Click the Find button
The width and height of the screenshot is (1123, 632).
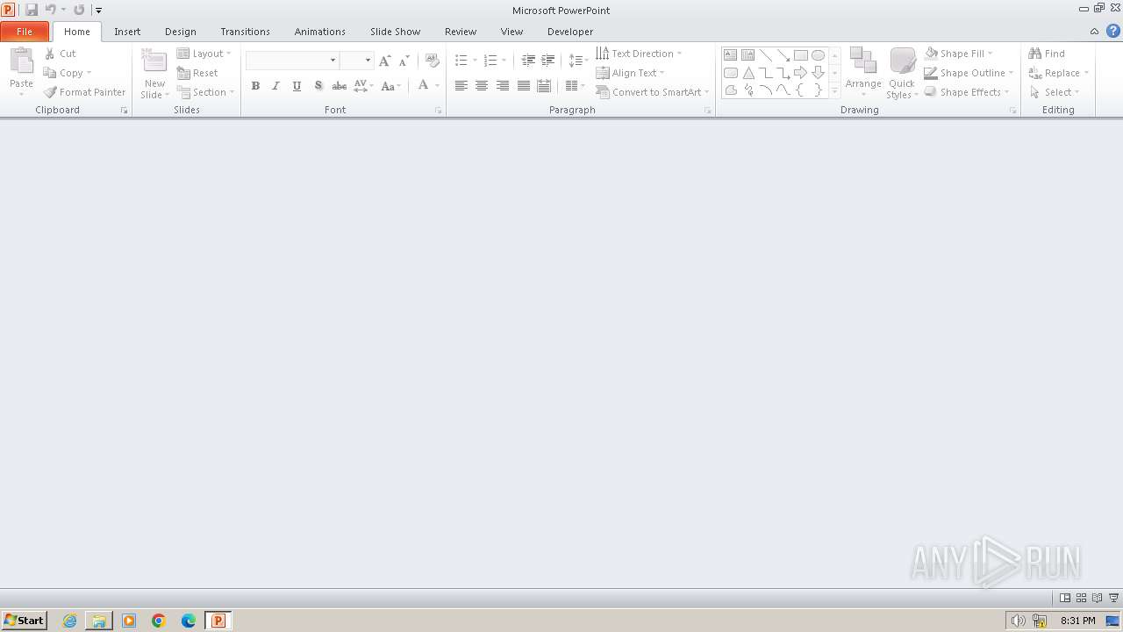tap(1047, 54)
